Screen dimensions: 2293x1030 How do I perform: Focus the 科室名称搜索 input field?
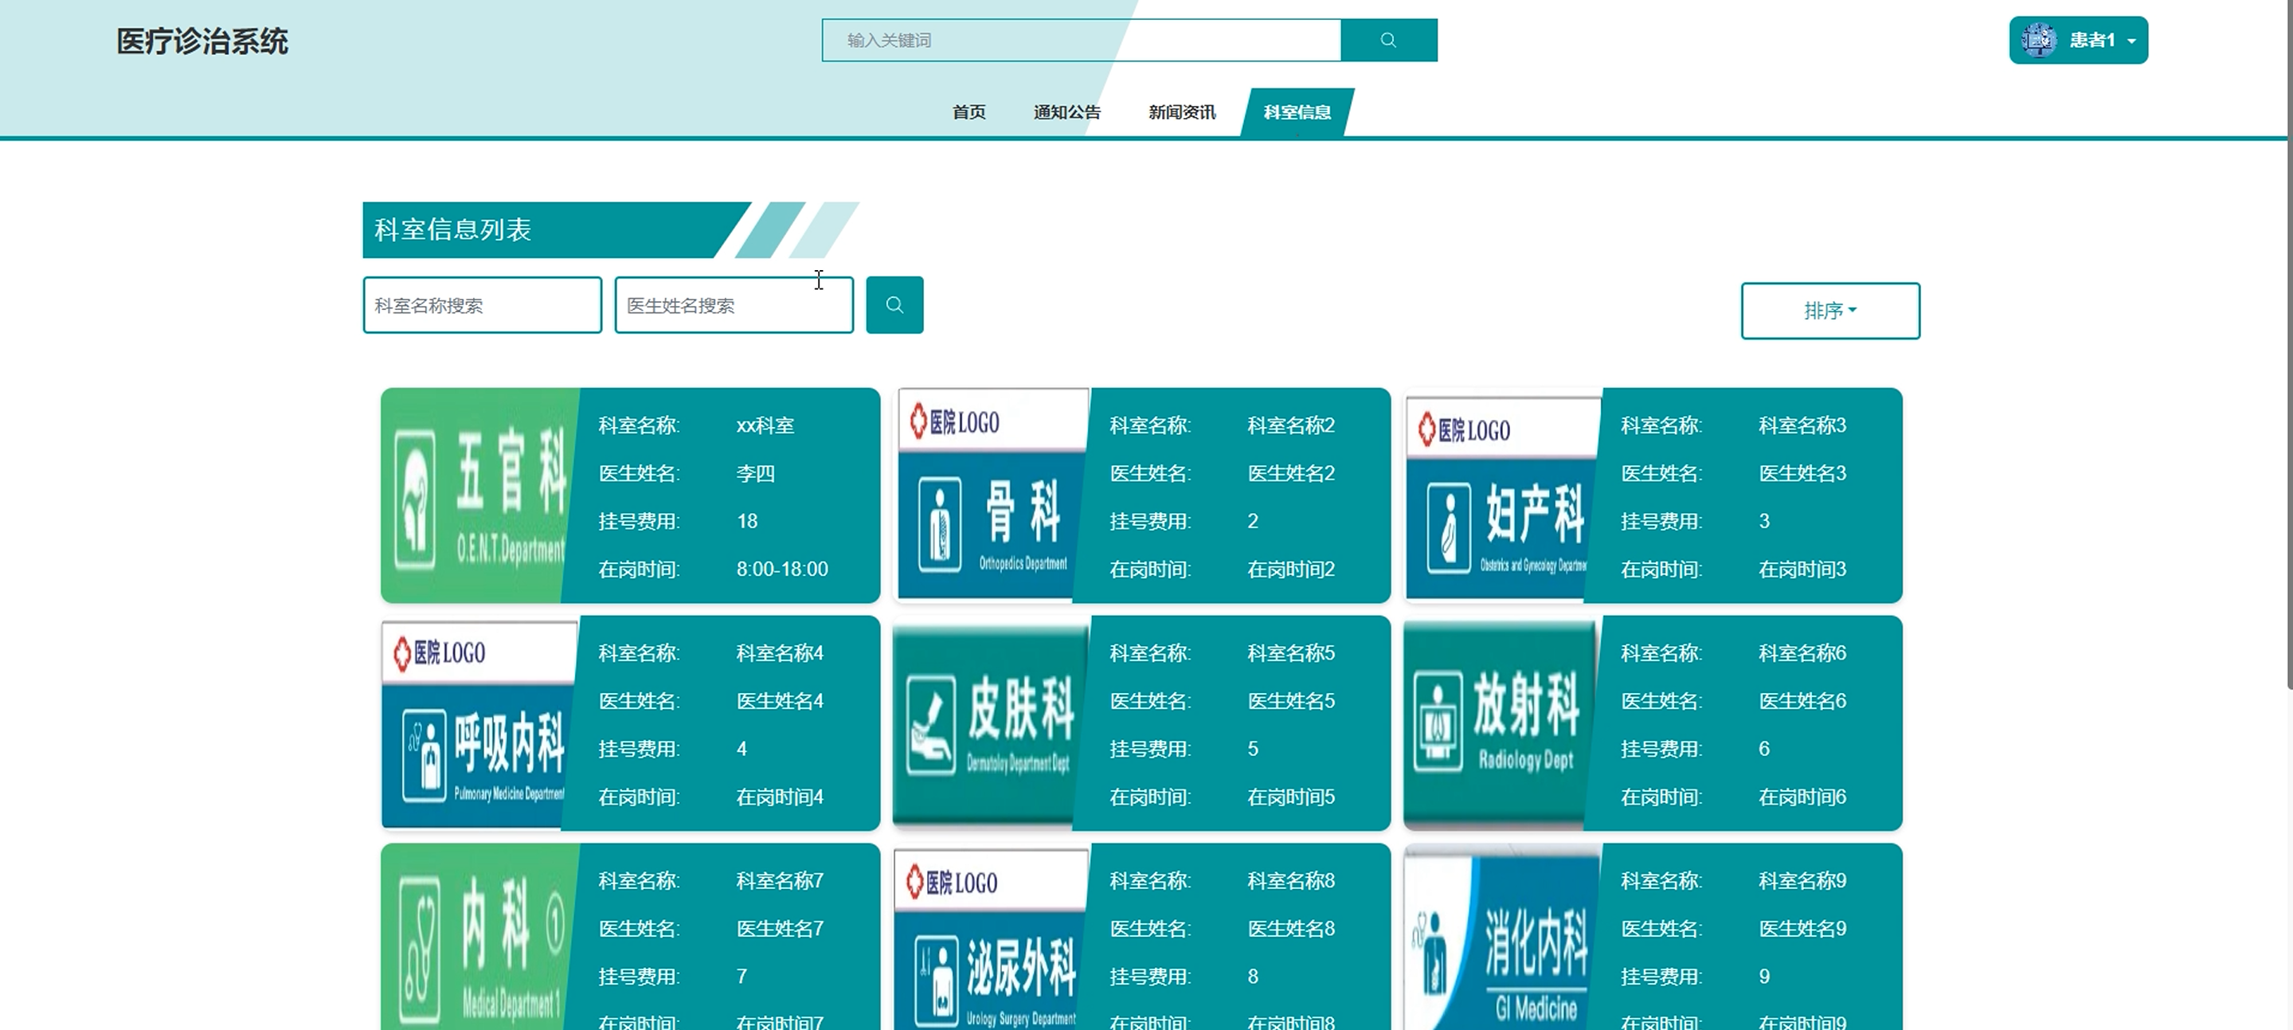tap(482, 305)
